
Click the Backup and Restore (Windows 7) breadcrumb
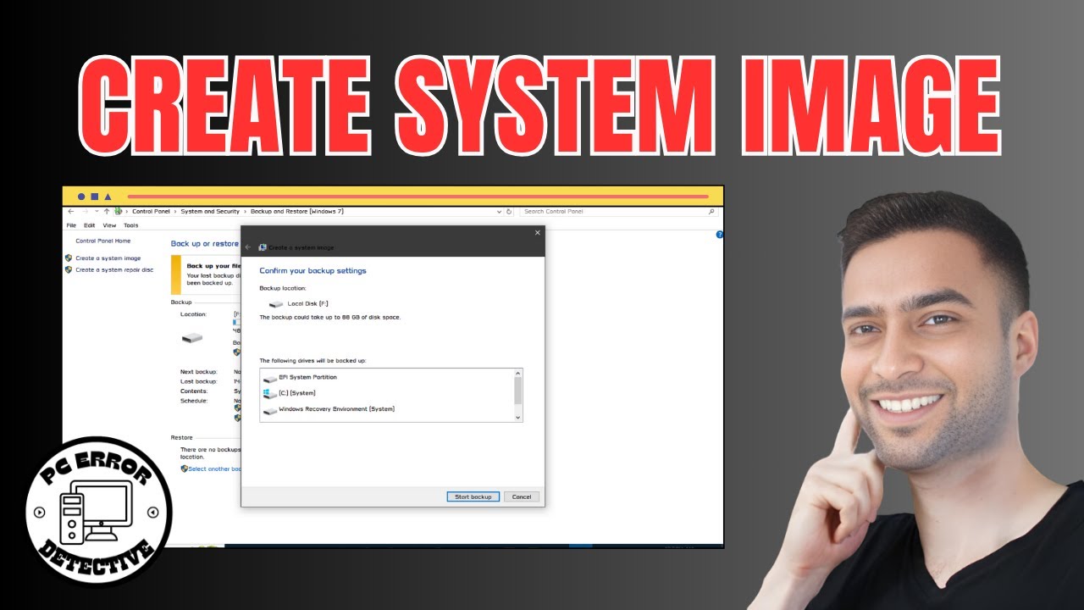[x=297, y=211]
